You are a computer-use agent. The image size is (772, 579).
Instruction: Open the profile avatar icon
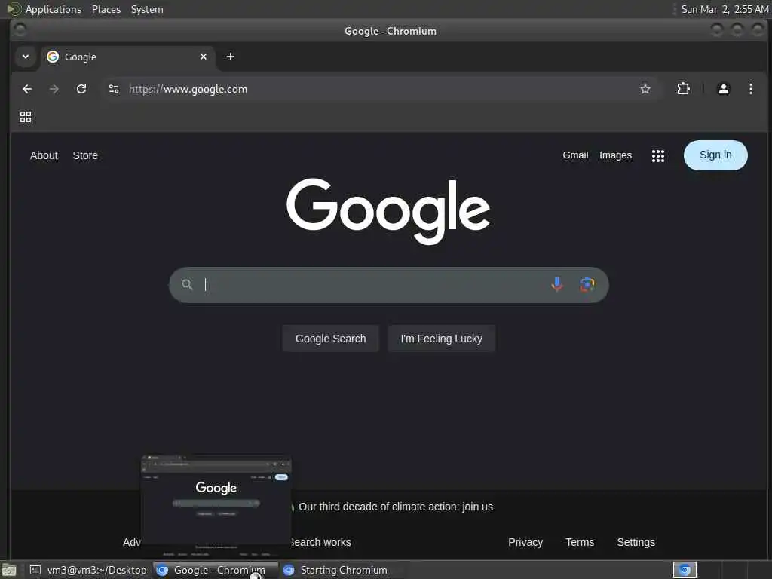pyautogui.click(x=723, y=89)
